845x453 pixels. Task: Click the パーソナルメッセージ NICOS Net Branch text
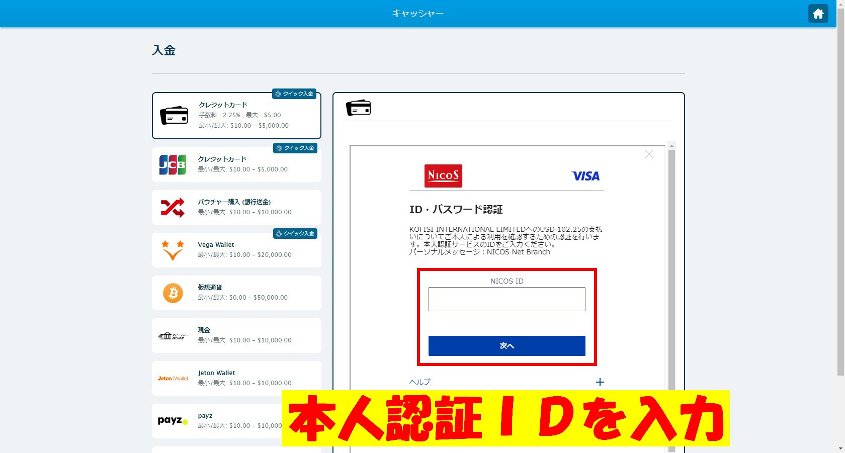click(x=479, y=252)
